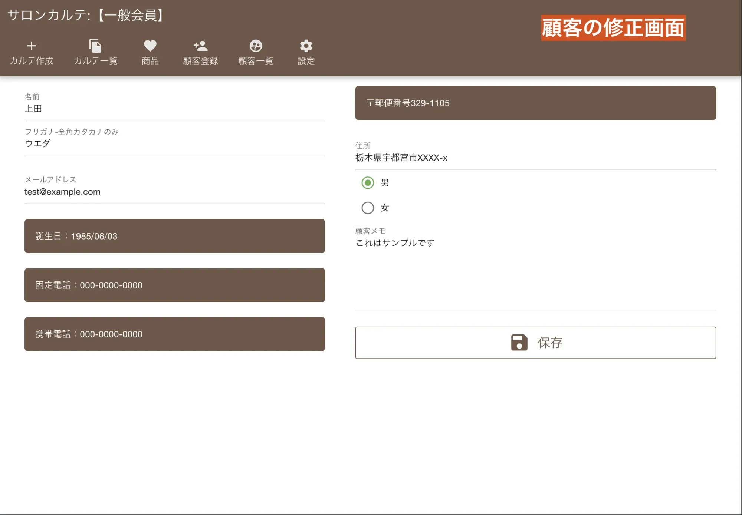Click the カルテ作成 plus icon
Viewport: 742px width, 515px height.
31,46
